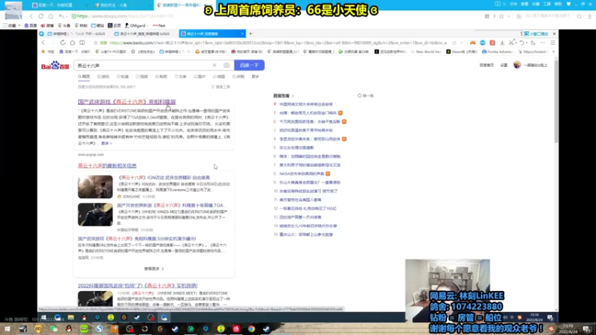
Task: Click the Baidu logo on the search page
Action: [x=55, y=66]
